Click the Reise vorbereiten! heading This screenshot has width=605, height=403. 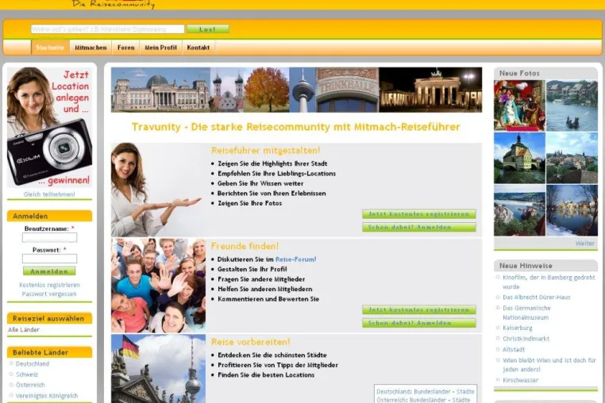(x=250, y=342)
